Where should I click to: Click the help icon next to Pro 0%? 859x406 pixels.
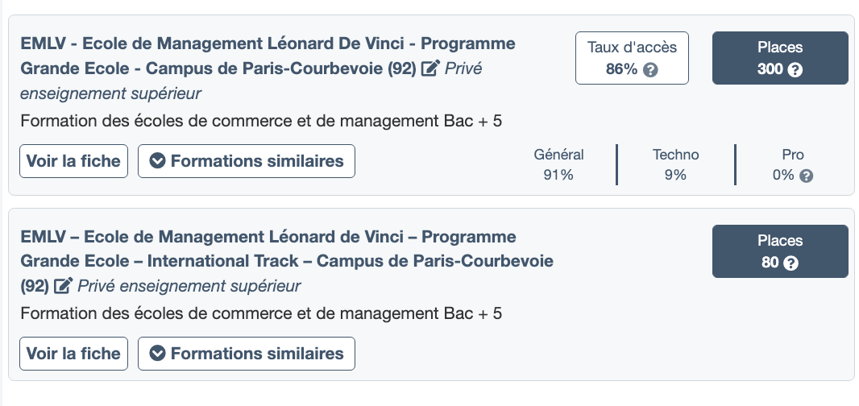[x=807, y=176]
